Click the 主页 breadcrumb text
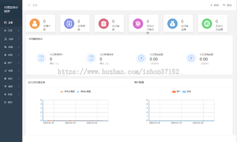The height and width of the screenshot is (142, 237). (35, 5)
